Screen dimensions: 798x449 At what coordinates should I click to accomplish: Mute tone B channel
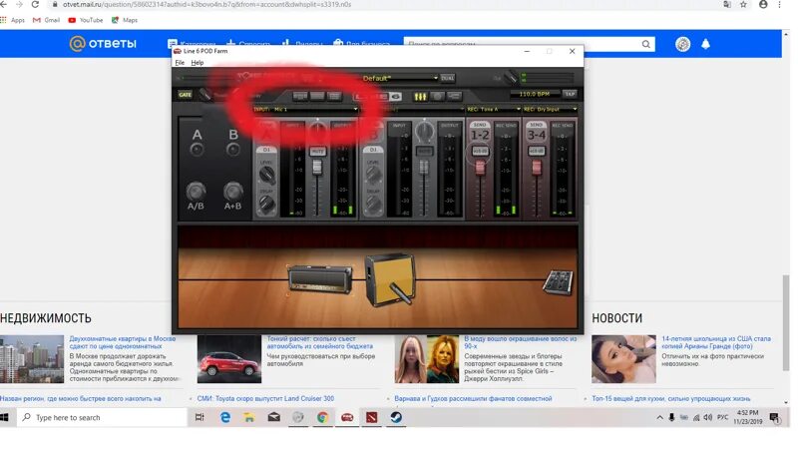(x=424, y=152)
